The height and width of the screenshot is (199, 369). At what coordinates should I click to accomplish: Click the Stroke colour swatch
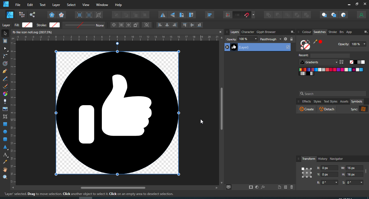(55, 25)
